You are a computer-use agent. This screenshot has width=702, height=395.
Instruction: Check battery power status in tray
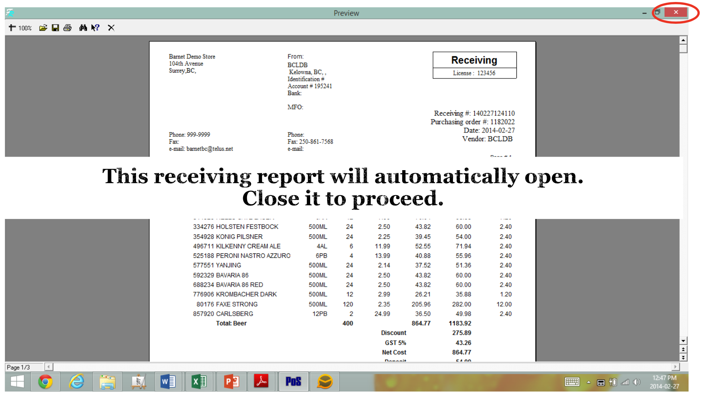point(613,382)
